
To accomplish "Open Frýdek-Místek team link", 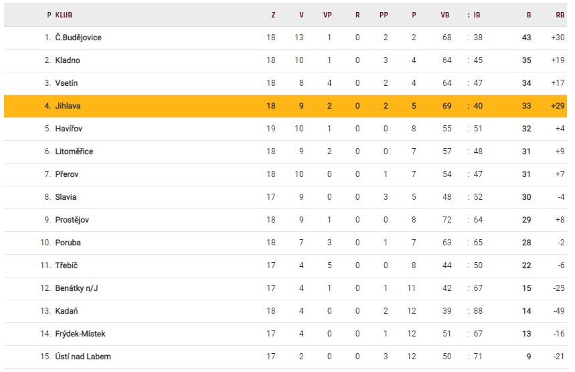I will point(80,334).
